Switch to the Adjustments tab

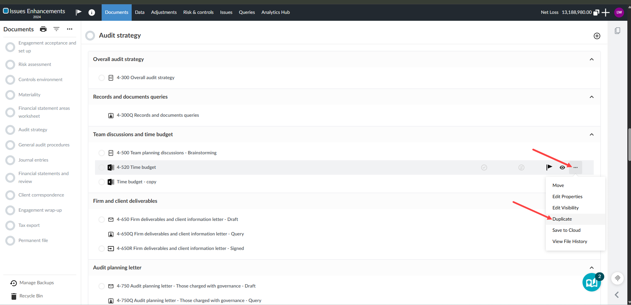pos(164,13)
